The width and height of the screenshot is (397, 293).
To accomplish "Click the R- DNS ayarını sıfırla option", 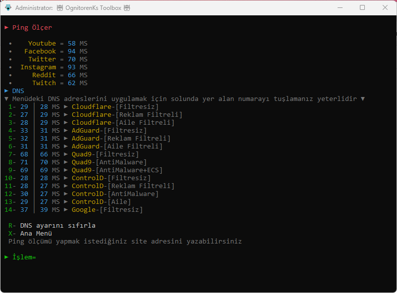I will click(52, 225).
